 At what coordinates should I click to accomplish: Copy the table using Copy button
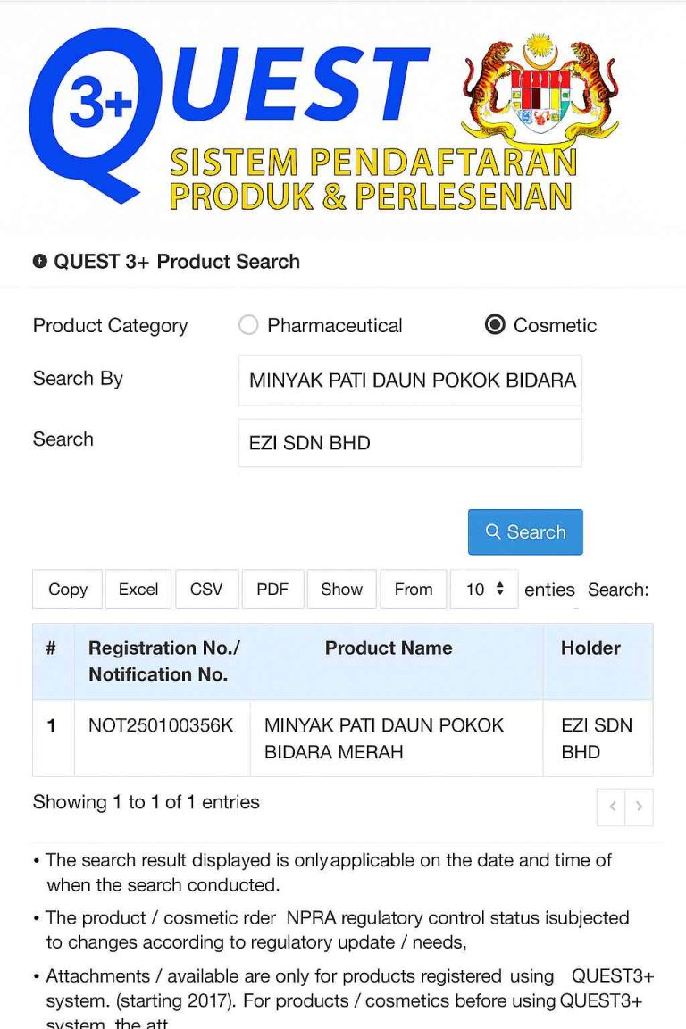pyautogui.click(x=68, y=590)
